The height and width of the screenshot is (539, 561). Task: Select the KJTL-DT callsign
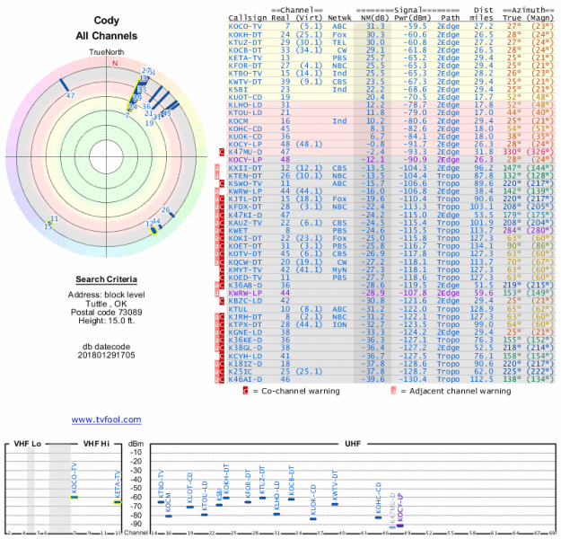tap(245, 199)
